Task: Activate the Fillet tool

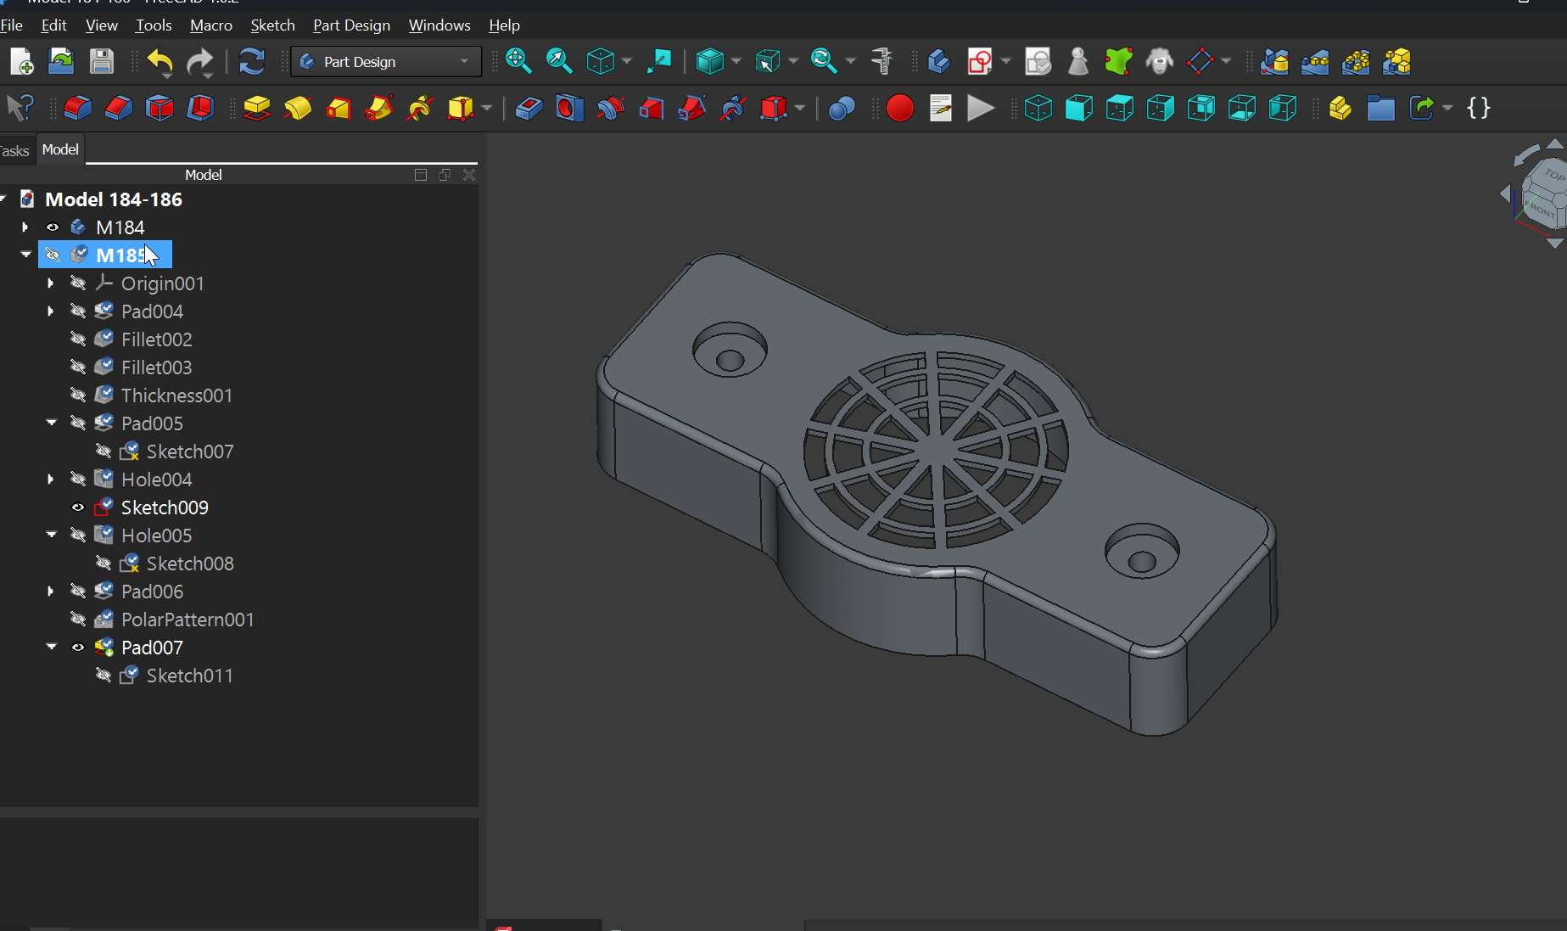Action: pyautogui.click(x=78, y=109)
